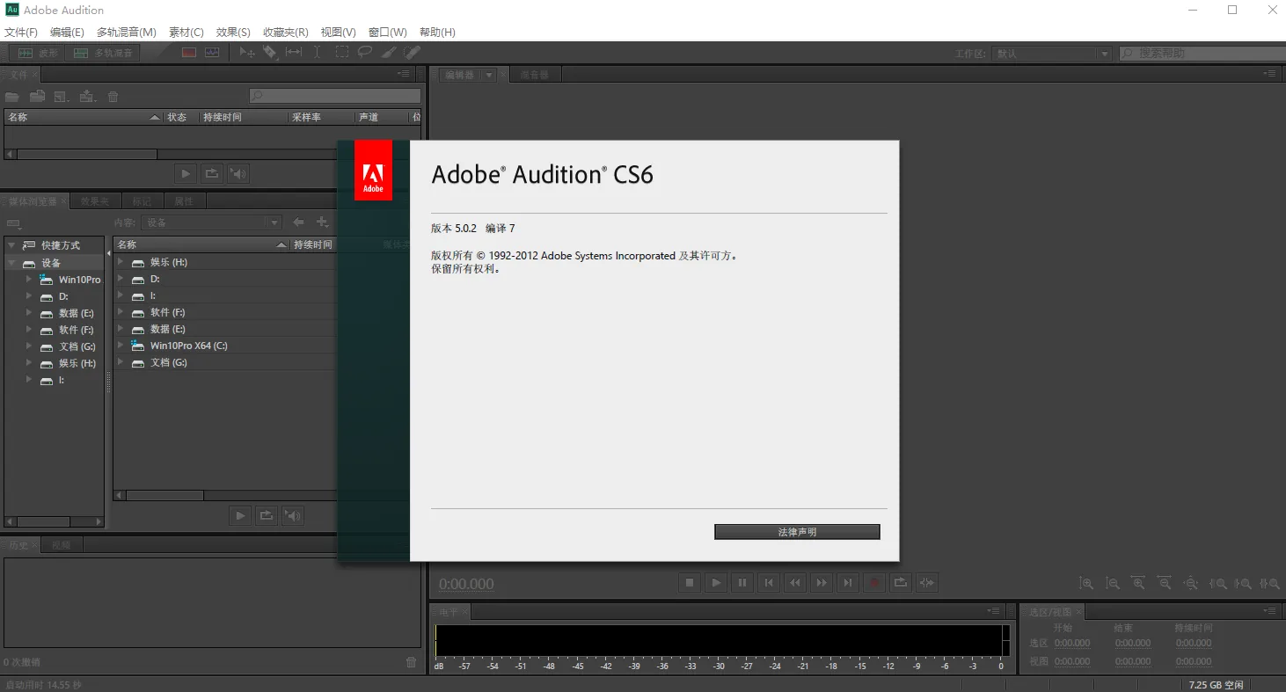Click the 法律声明 button in the dialog

(x=796, y=531)
